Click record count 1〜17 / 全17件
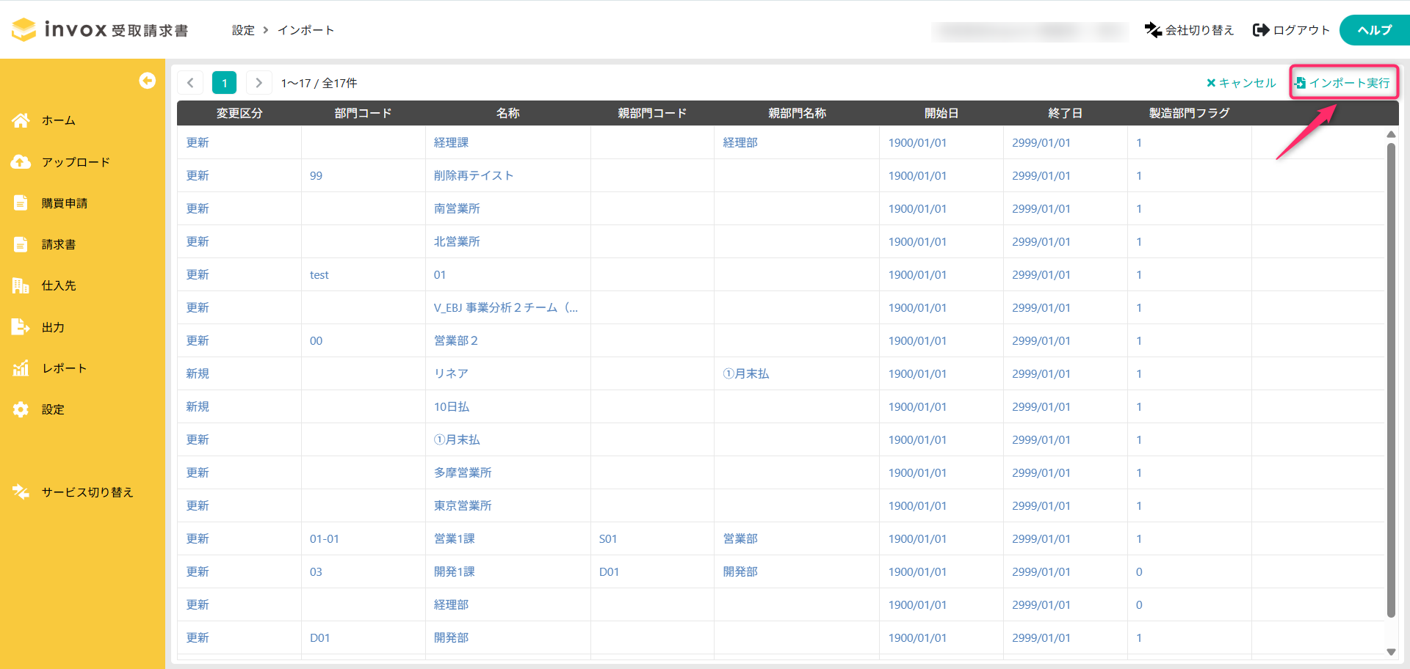This screenshot has height=669, width=1410. point(319,83)
